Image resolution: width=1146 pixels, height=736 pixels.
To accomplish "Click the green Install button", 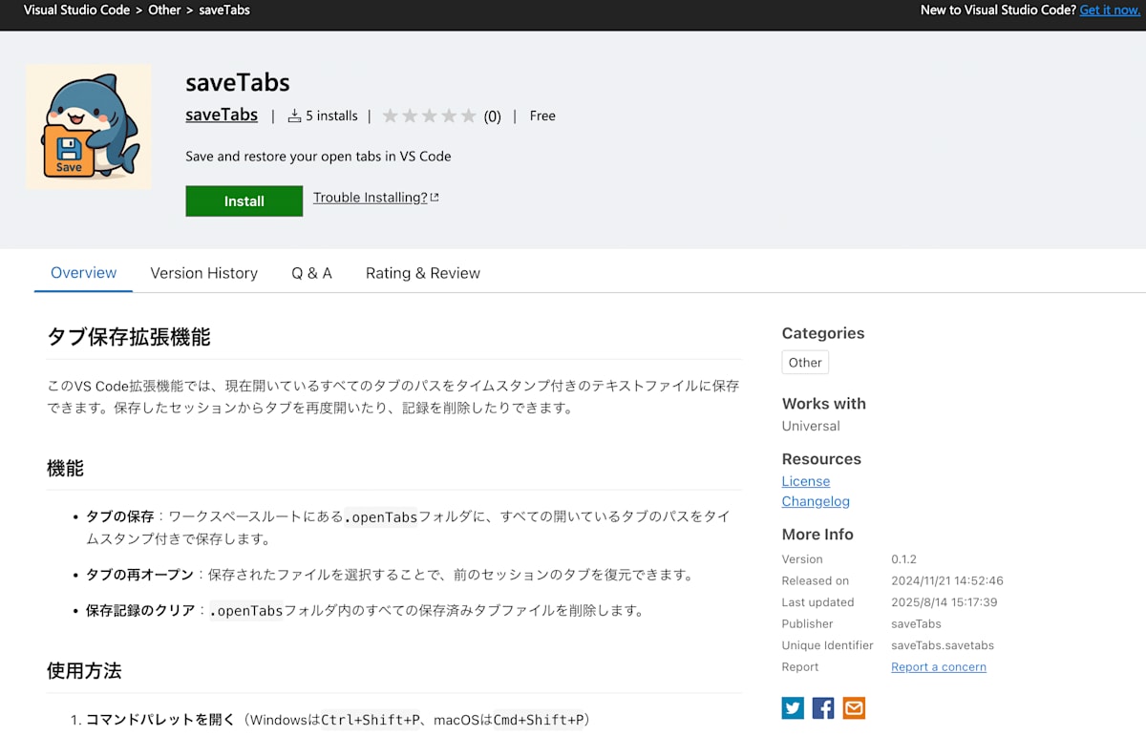I will (244, 201).
